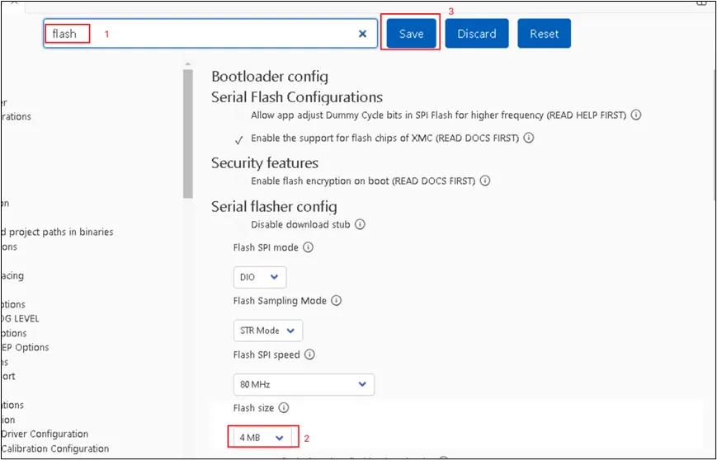Open the DIO Flash SPI mode dropdown
Screen dimensions: 717x460
click(260, 278)
